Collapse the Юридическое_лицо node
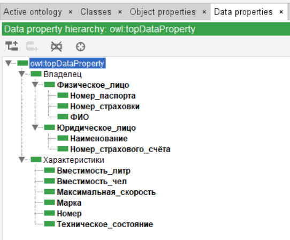 (x=35, y=127)
